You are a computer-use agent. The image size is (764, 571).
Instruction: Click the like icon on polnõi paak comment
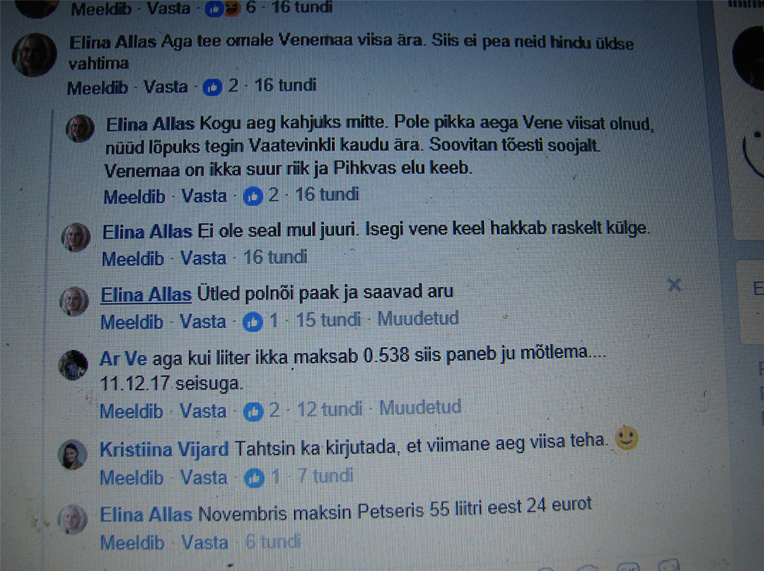(252, 322)
